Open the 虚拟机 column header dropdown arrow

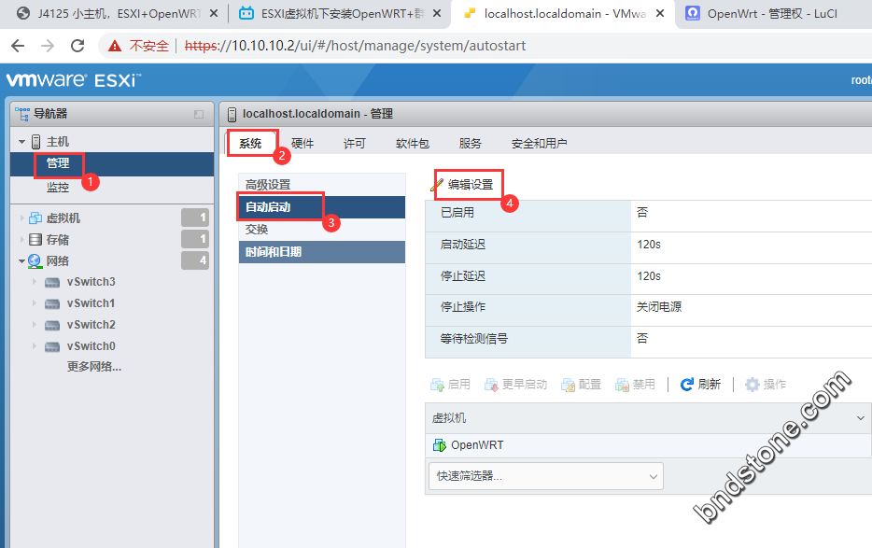coord(860,418)
